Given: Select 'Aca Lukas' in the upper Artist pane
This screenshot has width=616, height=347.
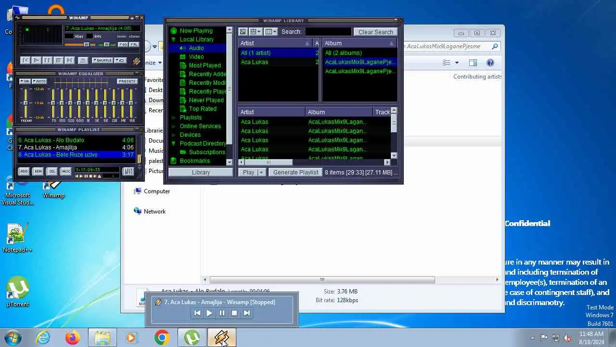Looking at the screenshot, I should point(278,62).
